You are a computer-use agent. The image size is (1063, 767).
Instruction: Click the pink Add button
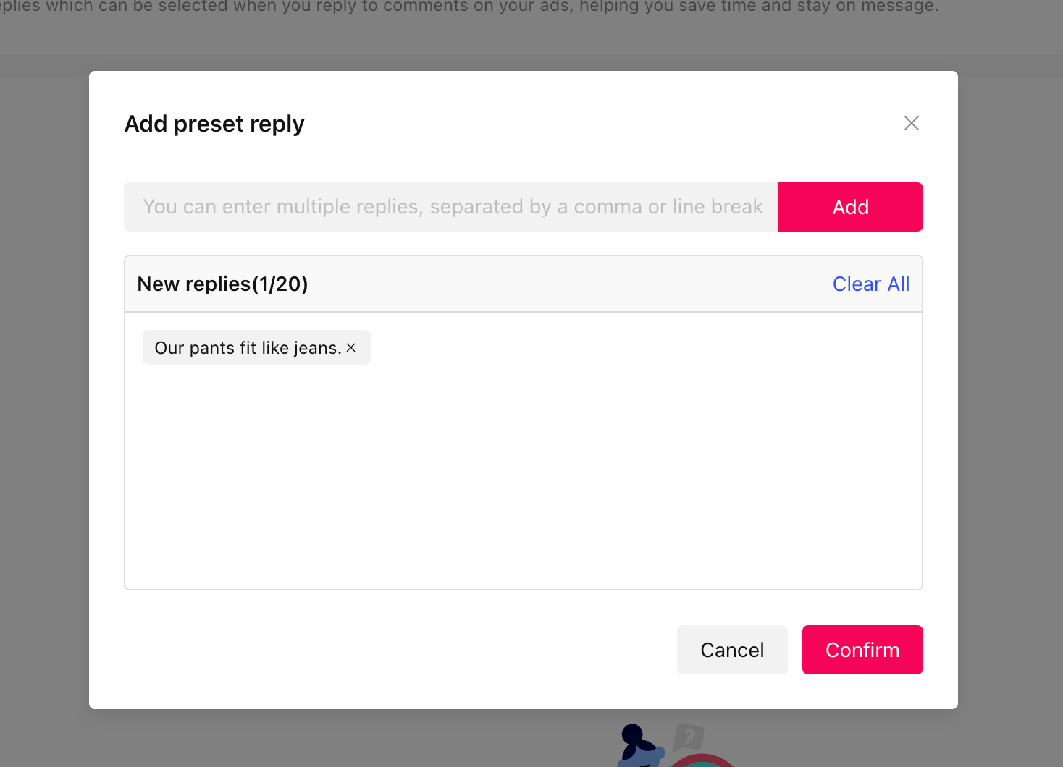pyautogui.click(x=850, y=207)
